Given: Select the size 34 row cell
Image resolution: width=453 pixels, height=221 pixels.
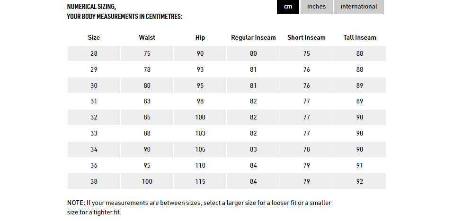Looking at the screenshot, I should point(94,149).
